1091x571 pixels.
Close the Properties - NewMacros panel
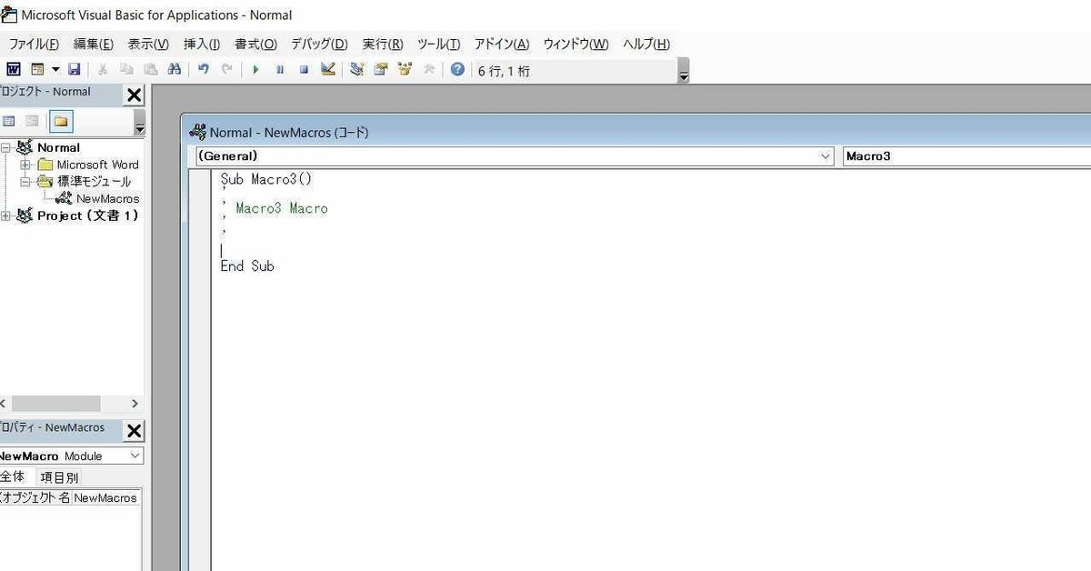click(x=134, y=431)
